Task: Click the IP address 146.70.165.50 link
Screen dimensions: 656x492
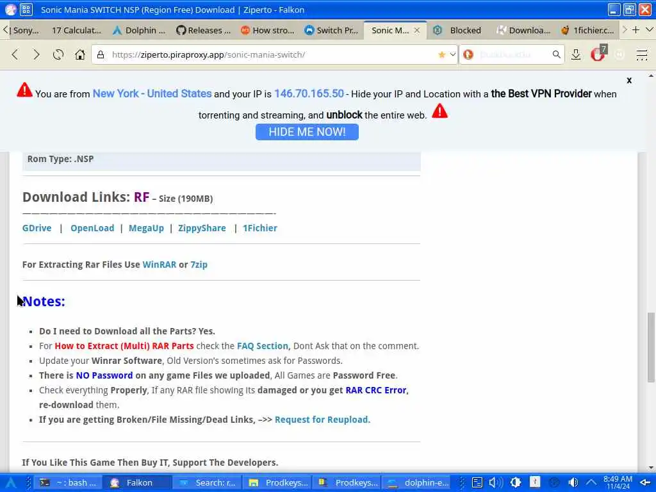Action: point(309,94)
